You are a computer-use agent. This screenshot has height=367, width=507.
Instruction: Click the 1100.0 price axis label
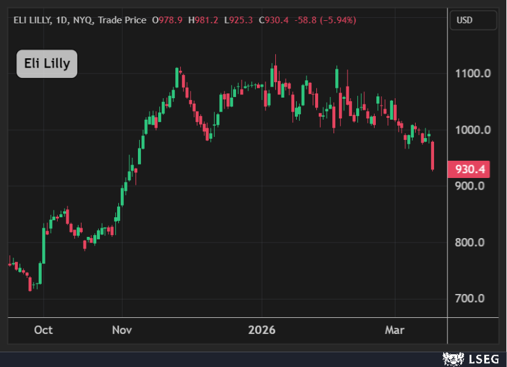[471, 74]
